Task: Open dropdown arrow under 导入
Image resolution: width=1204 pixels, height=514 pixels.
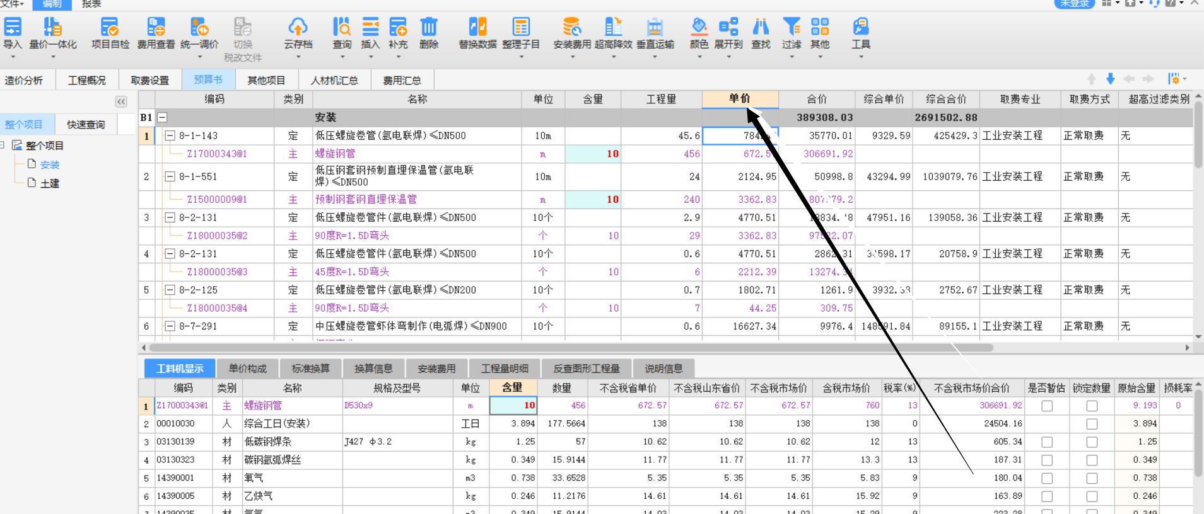Action: (x=13, y=57)
